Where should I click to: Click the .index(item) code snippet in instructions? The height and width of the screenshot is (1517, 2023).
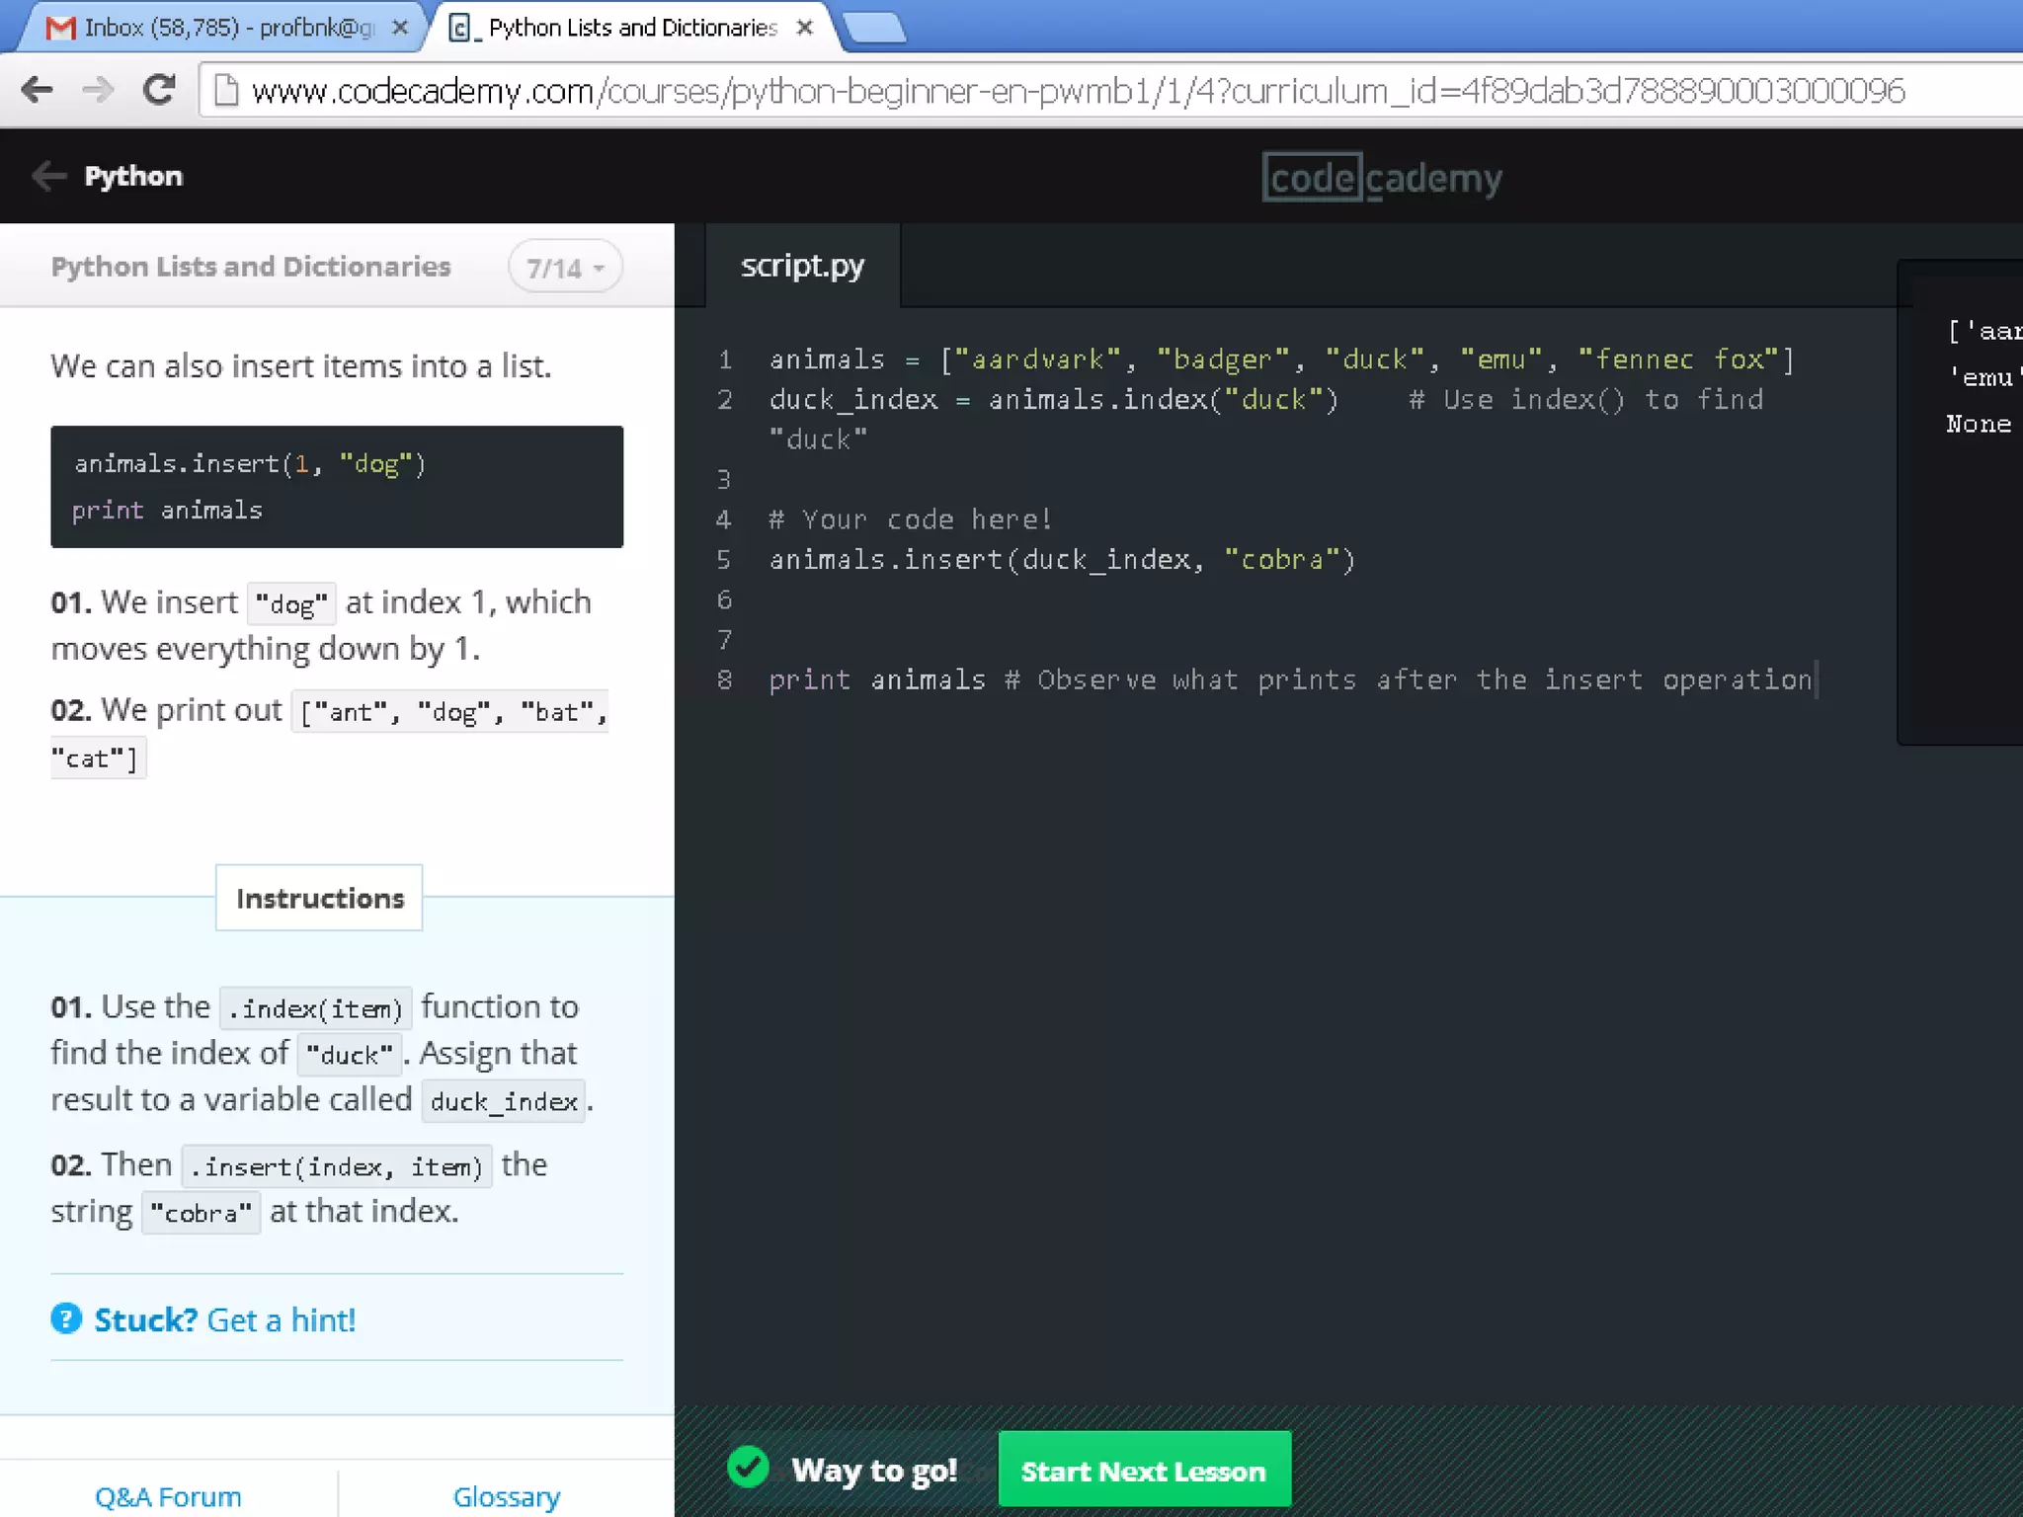(x=316, y=1008)
